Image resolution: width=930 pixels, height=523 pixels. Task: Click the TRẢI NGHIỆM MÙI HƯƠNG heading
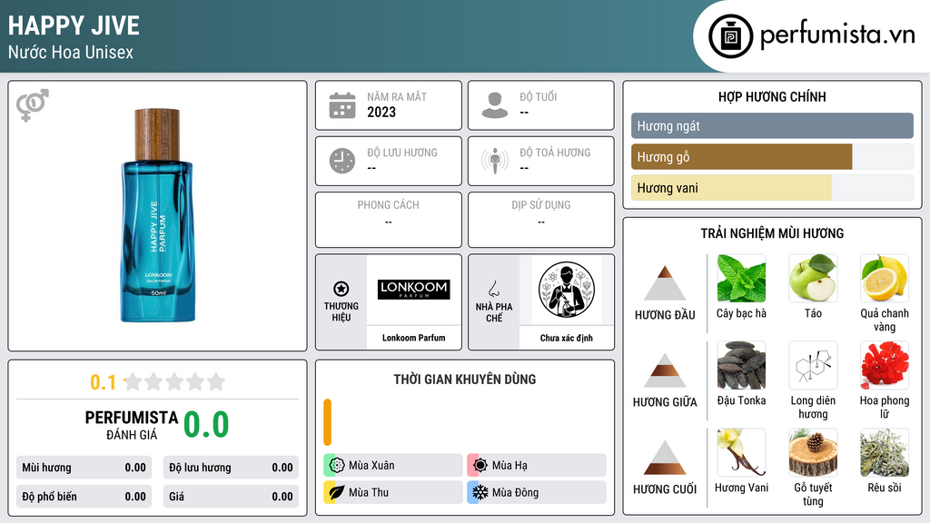tap(772, 233)
